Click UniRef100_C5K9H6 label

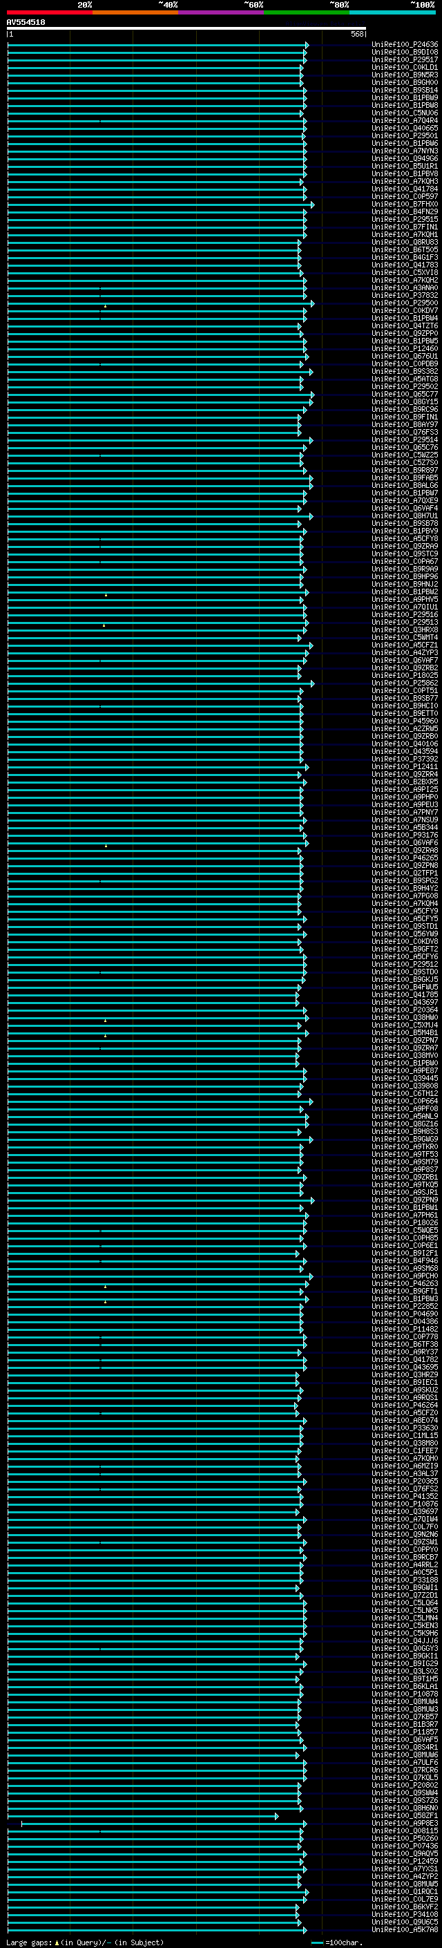tap(405, 1633)
